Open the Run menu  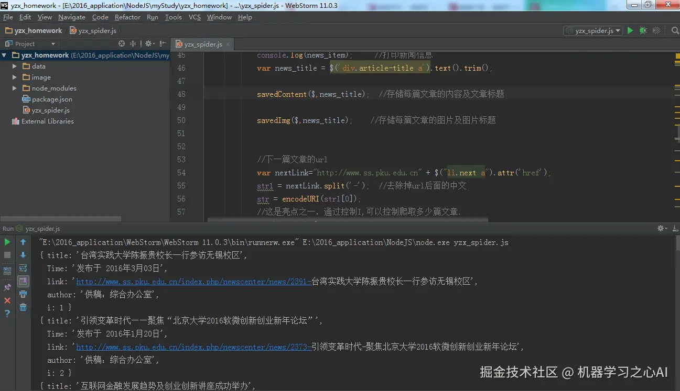pos(153,17)
